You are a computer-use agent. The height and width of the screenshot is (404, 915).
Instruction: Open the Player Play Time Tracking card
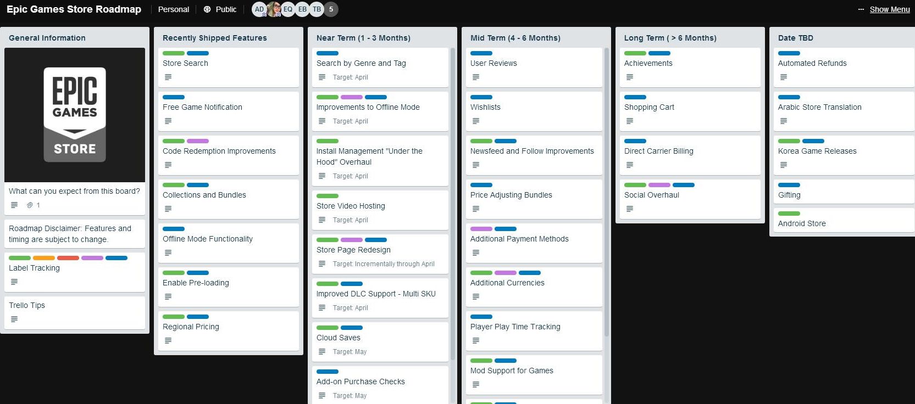[534, 331]
